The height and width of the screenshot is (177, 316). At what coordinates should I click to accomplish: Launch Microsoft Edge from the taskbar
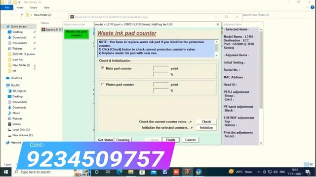point(119,172)
